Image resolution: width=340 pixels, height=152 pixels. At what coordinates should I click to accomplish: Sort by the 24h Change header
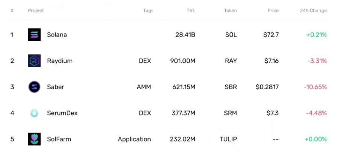(x=313, y=11)
